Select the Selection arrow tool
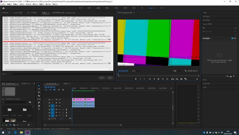The image size is (239, 135). click(39, 86)
